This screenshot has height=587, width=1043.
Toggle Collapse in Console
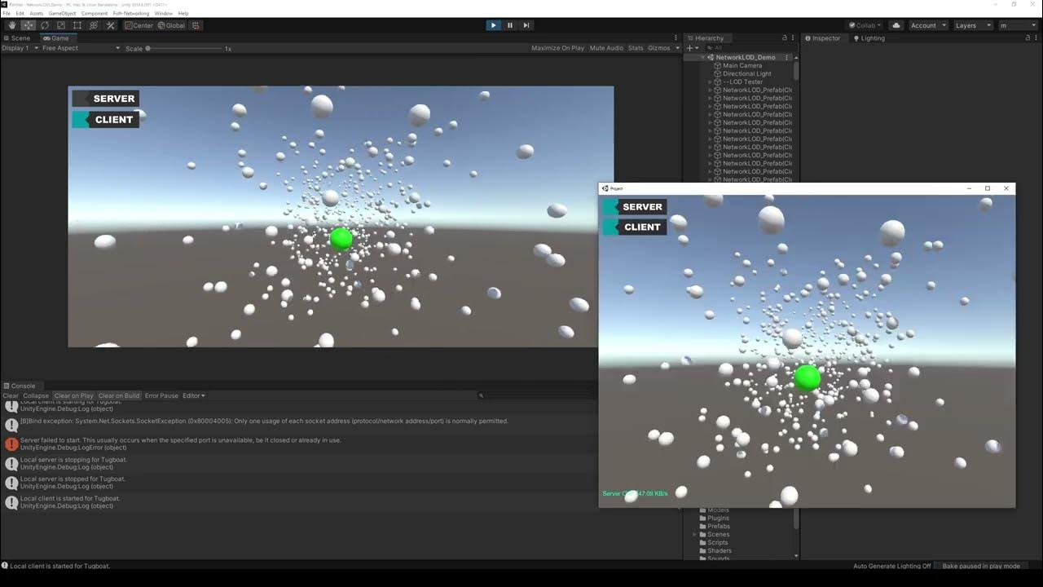pos(36,395)
